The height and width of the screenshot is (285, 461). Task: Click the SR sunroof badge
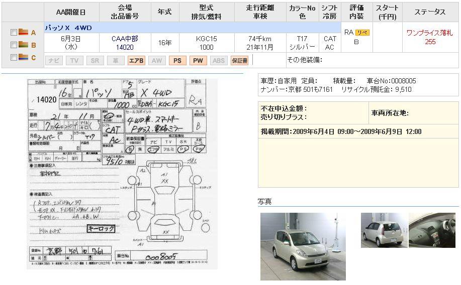coord(95,61)
